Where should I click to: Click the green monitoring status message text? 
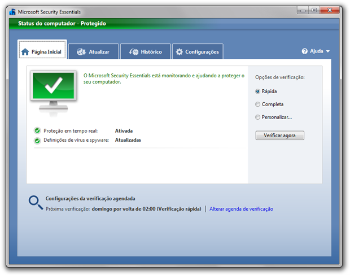(164, 78)
